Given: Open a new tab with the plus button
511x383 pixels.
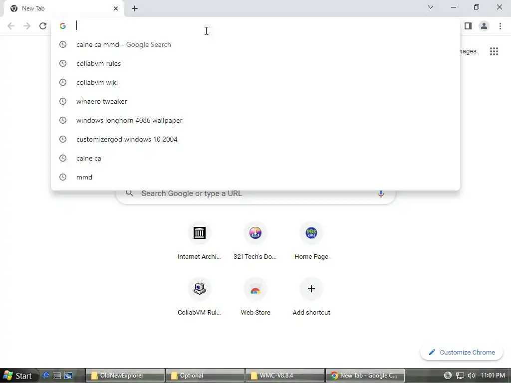Looking at the screenshot, I should (x=135, y=8).
